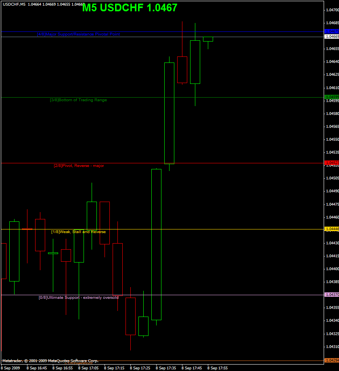
Task: Select the 1/8 Weak, Stall and Reverse label
Action: point(78,231)
